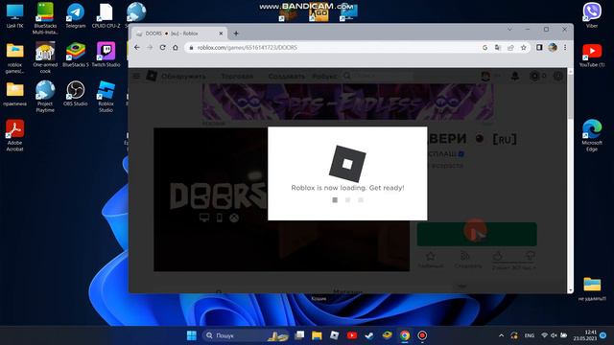The height and width of the screenshot is (345, 614).
Task: Open YouTube from the taskbar
Action: pos(352,335)
